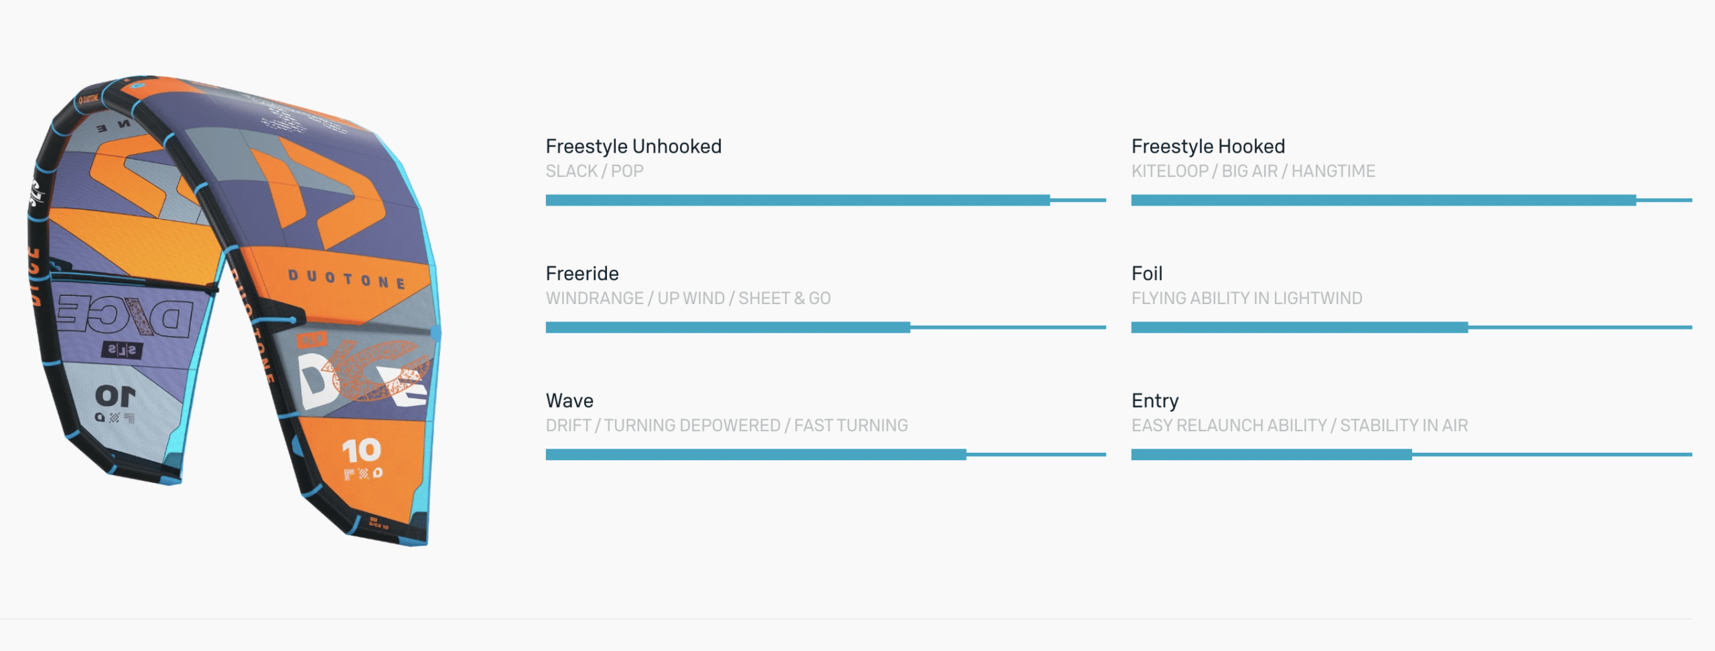Click the white number 10 on the kite's orange panel
The height and width of the screenshot is (651, 1715).
click(x=361, y=451)
